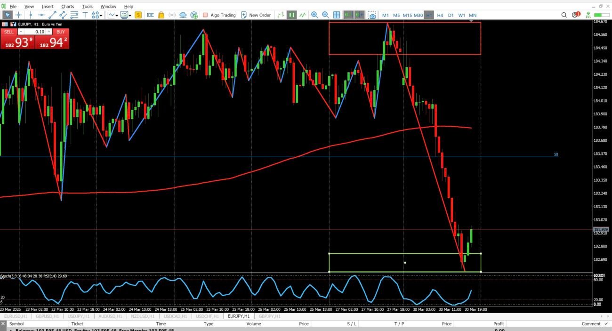This screenshot has height=331, width=612.
Task: Select the crosshair cursor tool
Action: pyautogui.click(x=18, y=15)
